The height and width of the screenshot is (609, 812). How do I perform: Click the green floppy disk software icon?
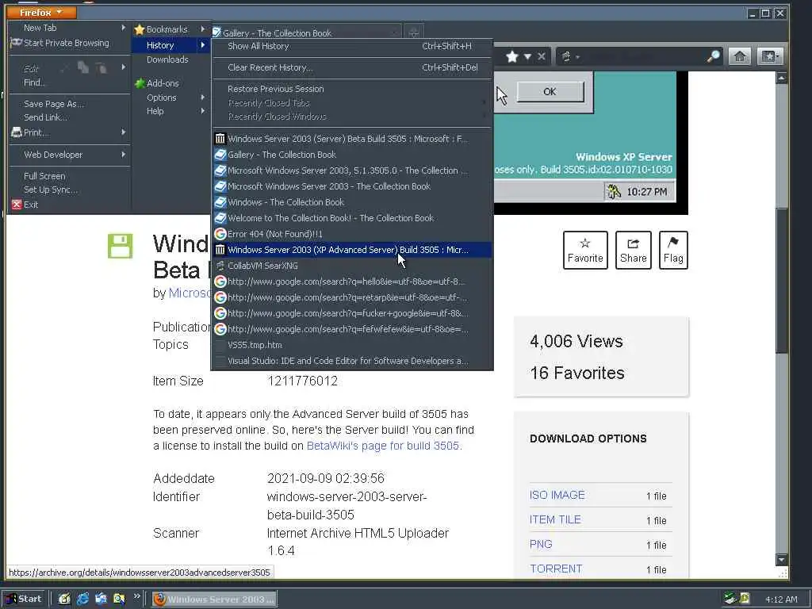121,246
